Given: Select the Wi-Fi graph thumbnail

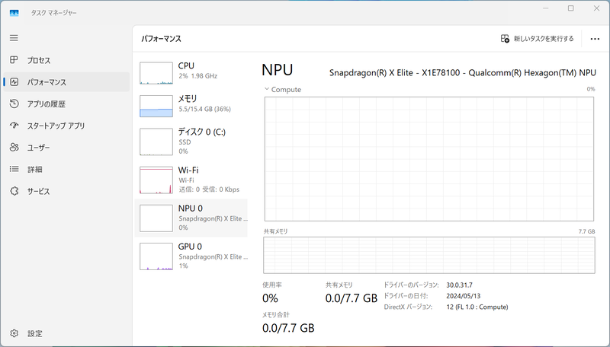Looking at the screenshot, I should click(x=156, y=180).
